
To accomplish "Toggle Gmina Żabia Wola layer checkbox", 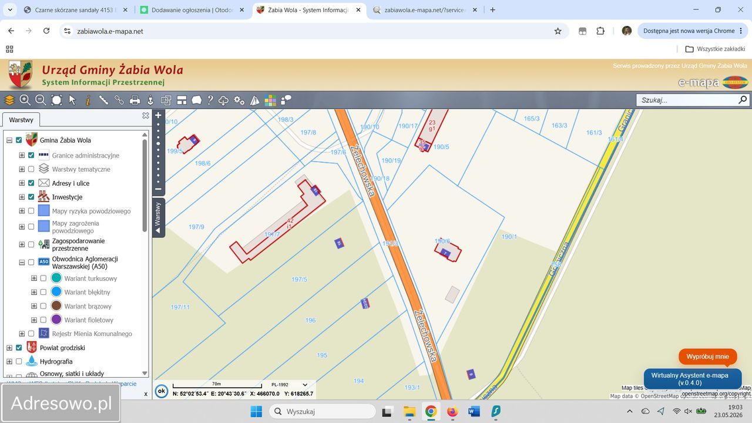I will pyautogui.click(x=19, y=140).
